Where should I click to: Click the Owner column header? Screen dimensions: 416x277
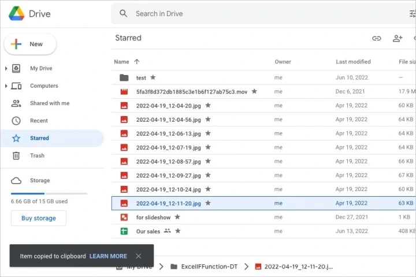[283, 62]
